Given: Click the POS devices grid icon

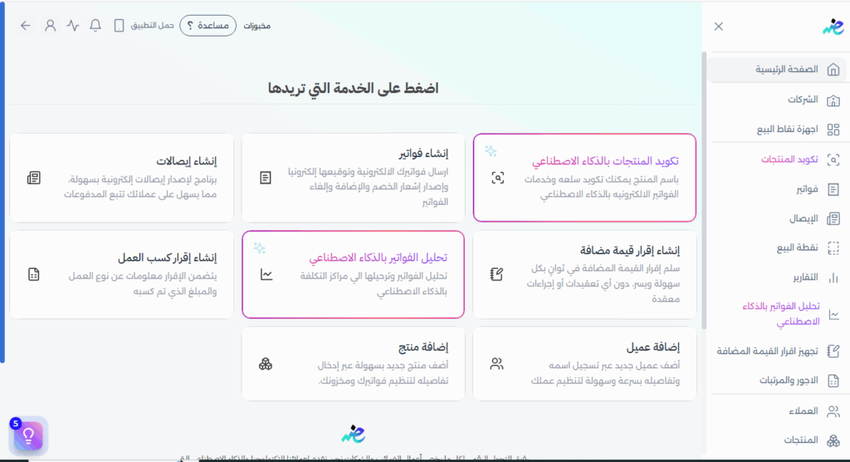Looking at the screenshot, I should tap(833, 129).
